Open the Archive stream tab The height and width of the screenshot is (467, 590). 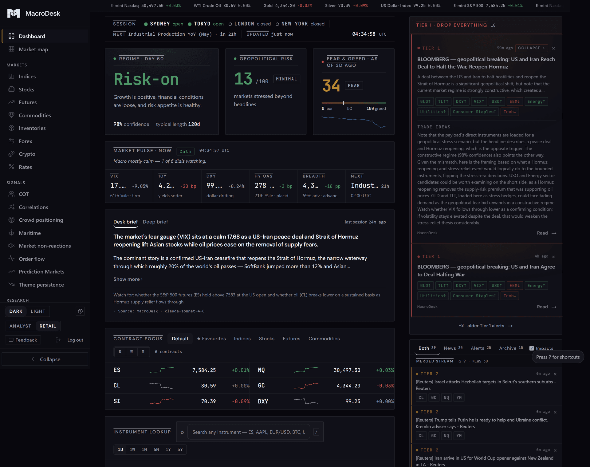pos(511,348)
